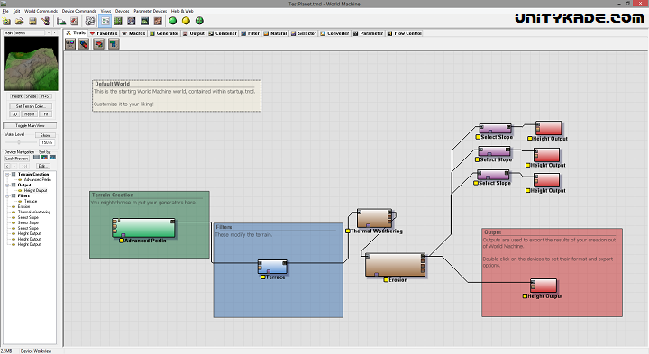Switch to the Natural tab
649x354 pixels.
pos(275,33)
